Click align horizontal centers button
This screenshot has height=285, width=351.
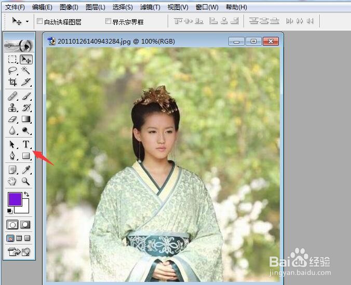click(x=224, y=21)
